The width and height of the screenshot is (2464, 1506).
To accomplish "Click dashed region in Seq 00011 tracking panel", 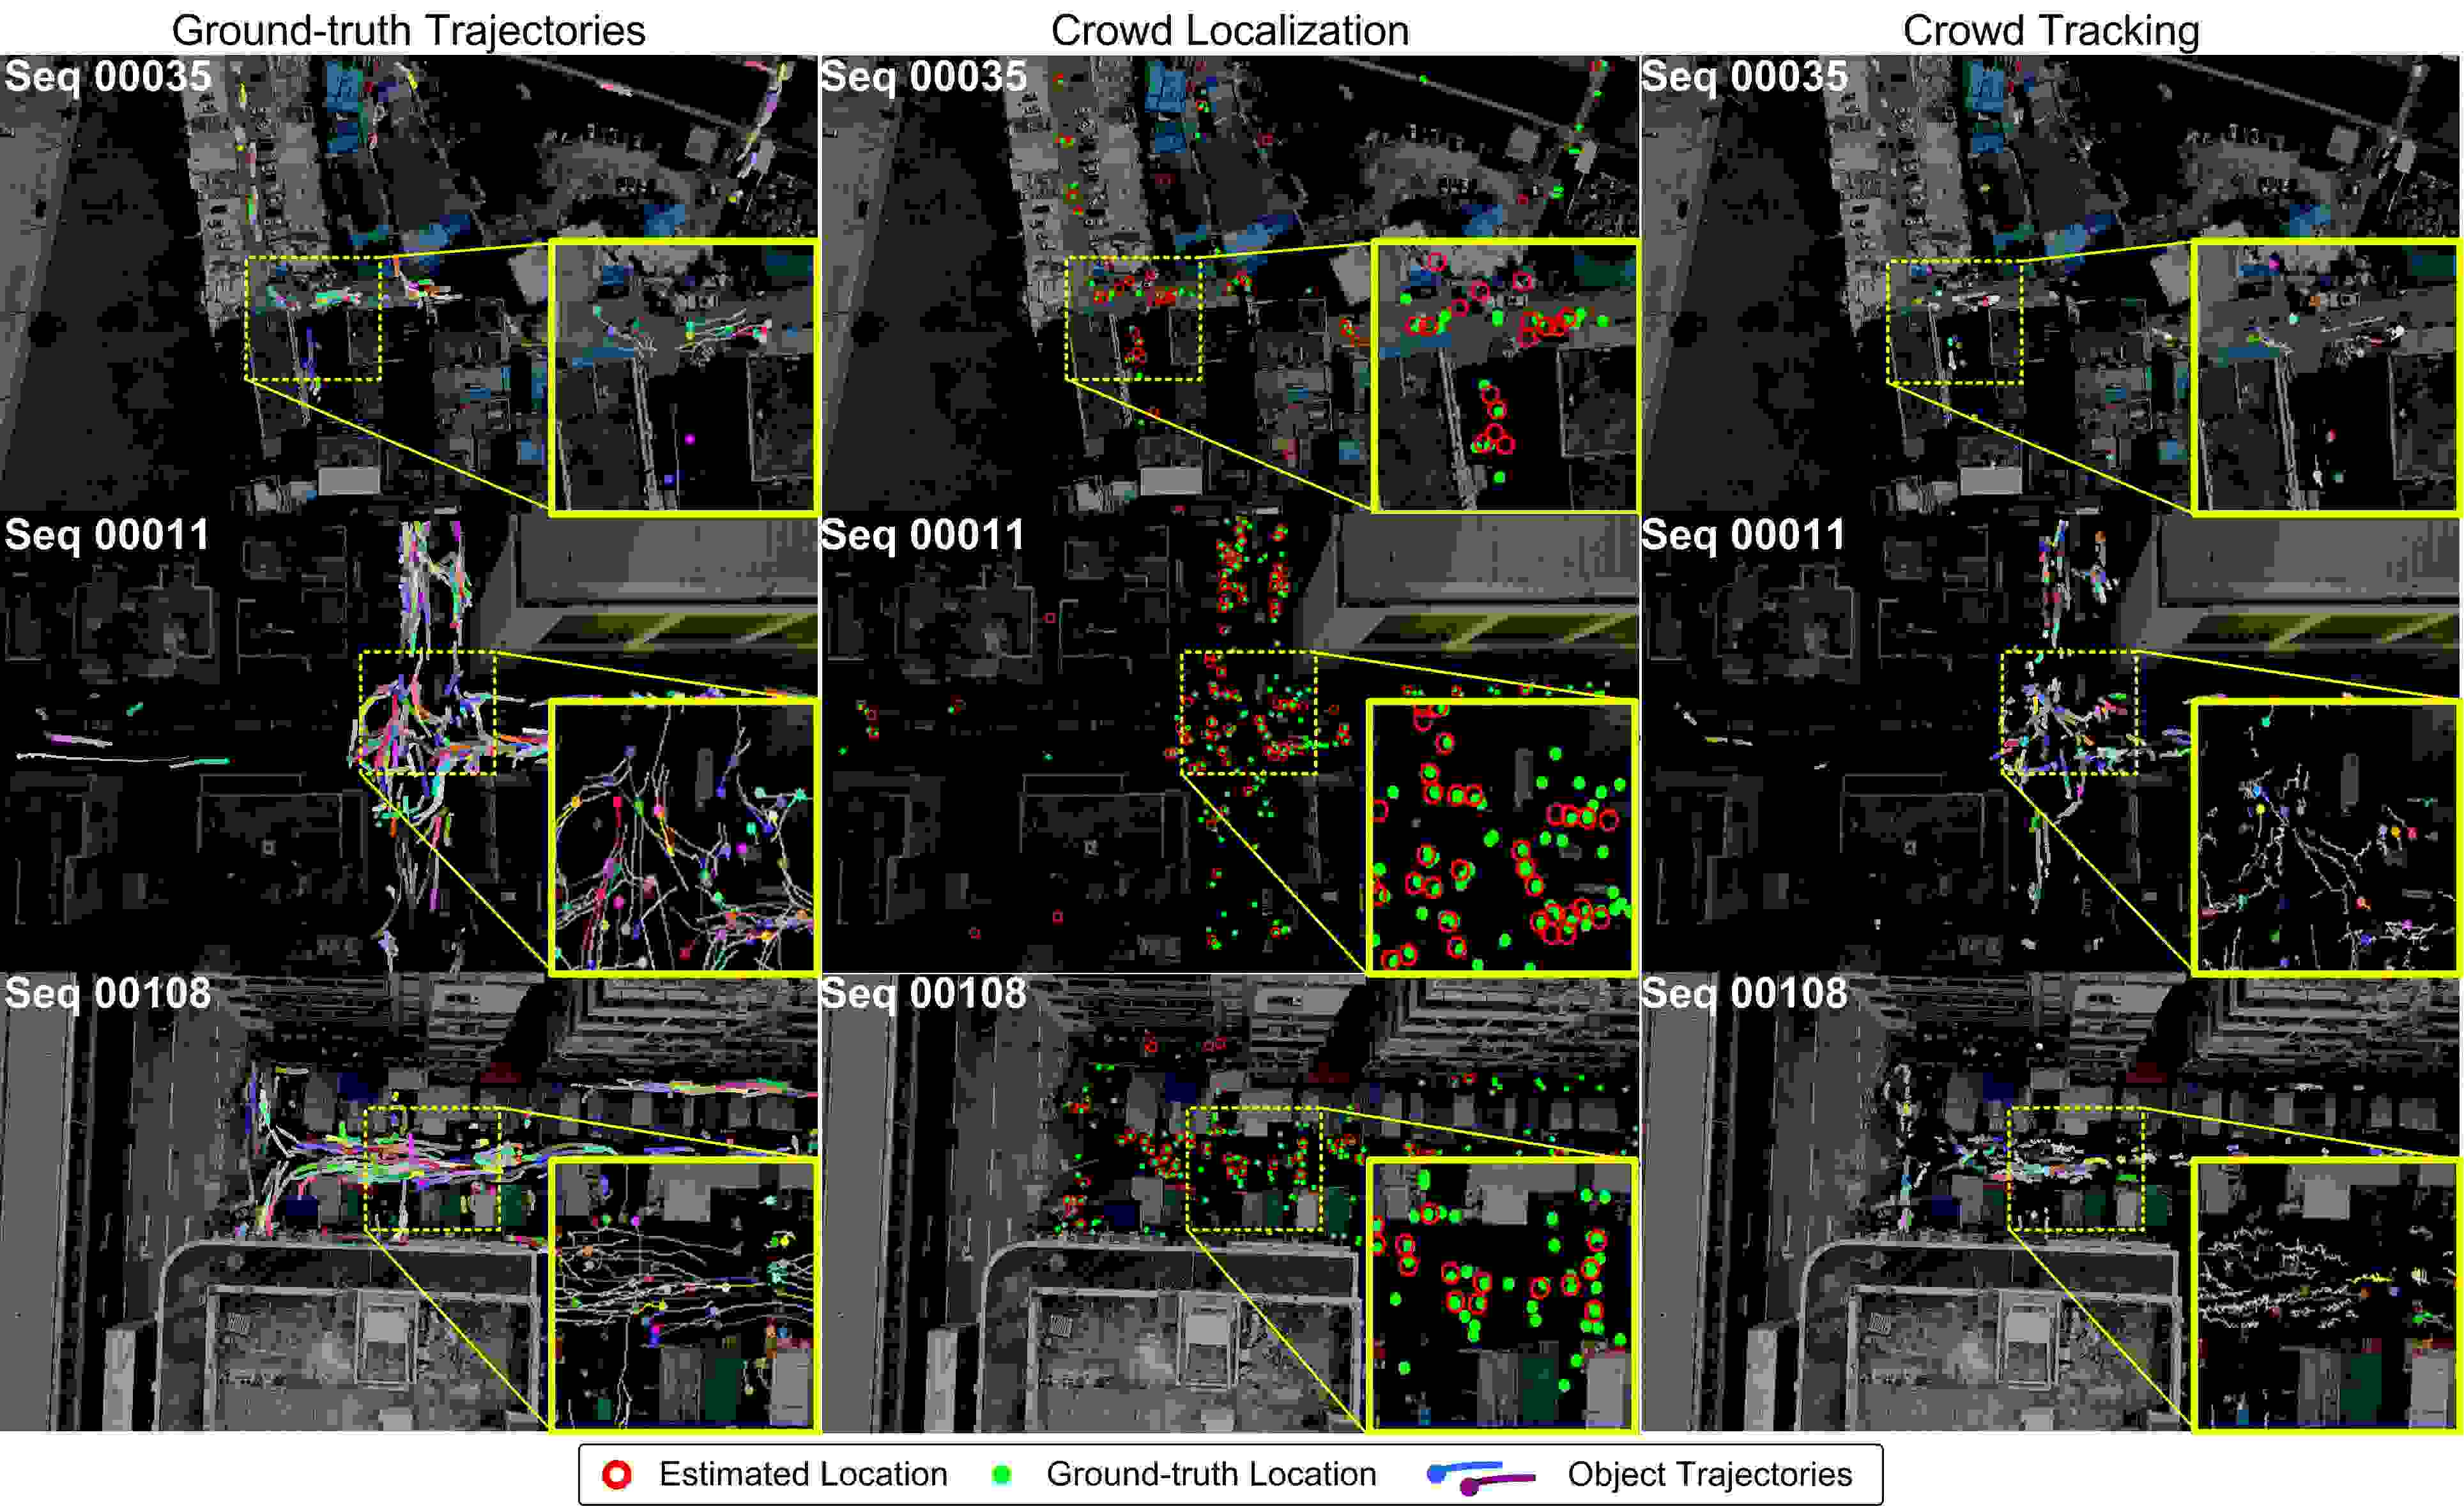I will coord(2070,712).
